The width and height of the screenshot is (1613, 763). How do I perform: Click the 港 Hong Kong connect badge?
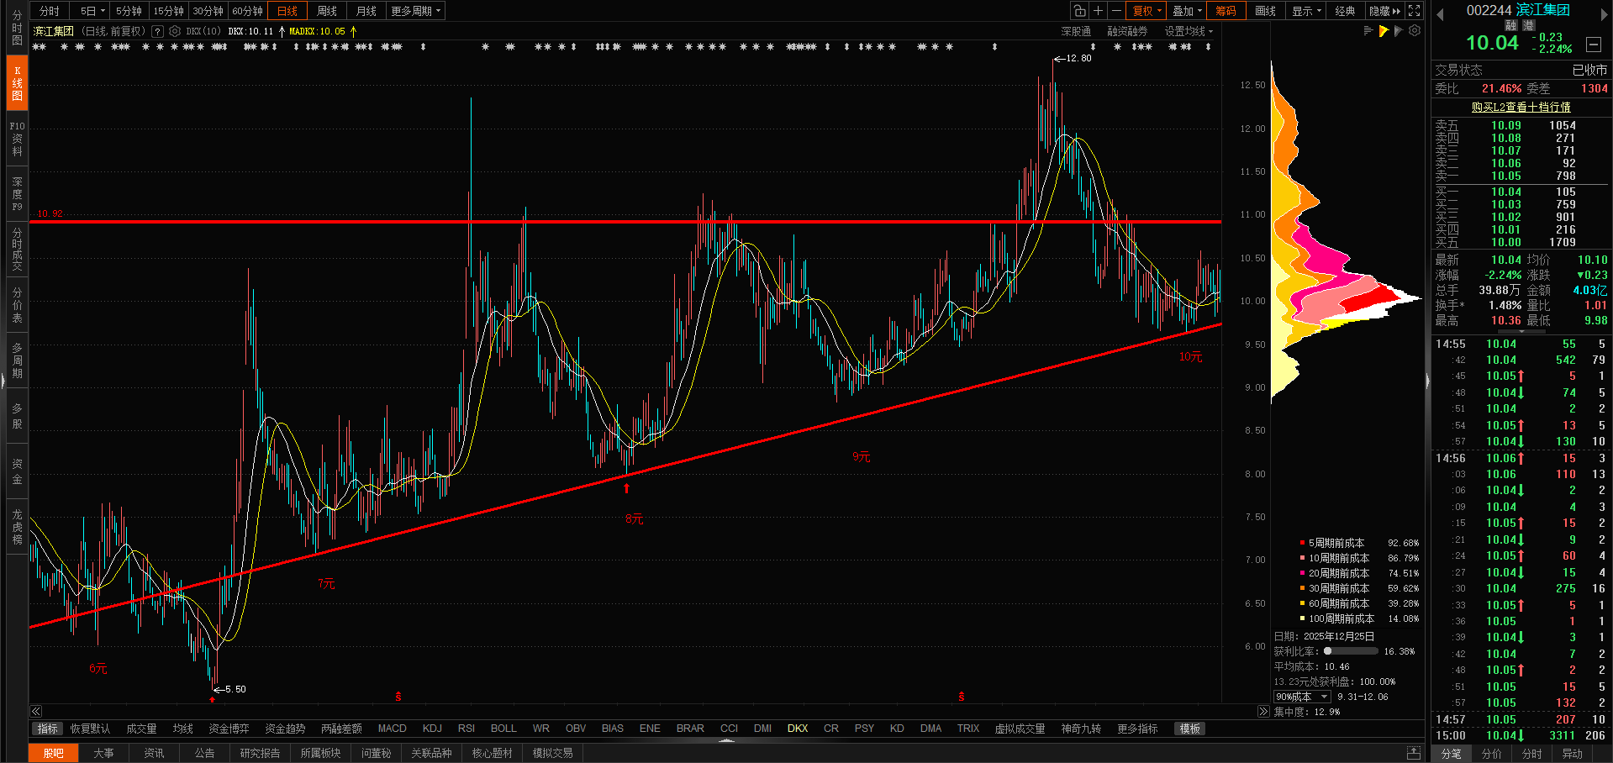[x=1529, y=26]
